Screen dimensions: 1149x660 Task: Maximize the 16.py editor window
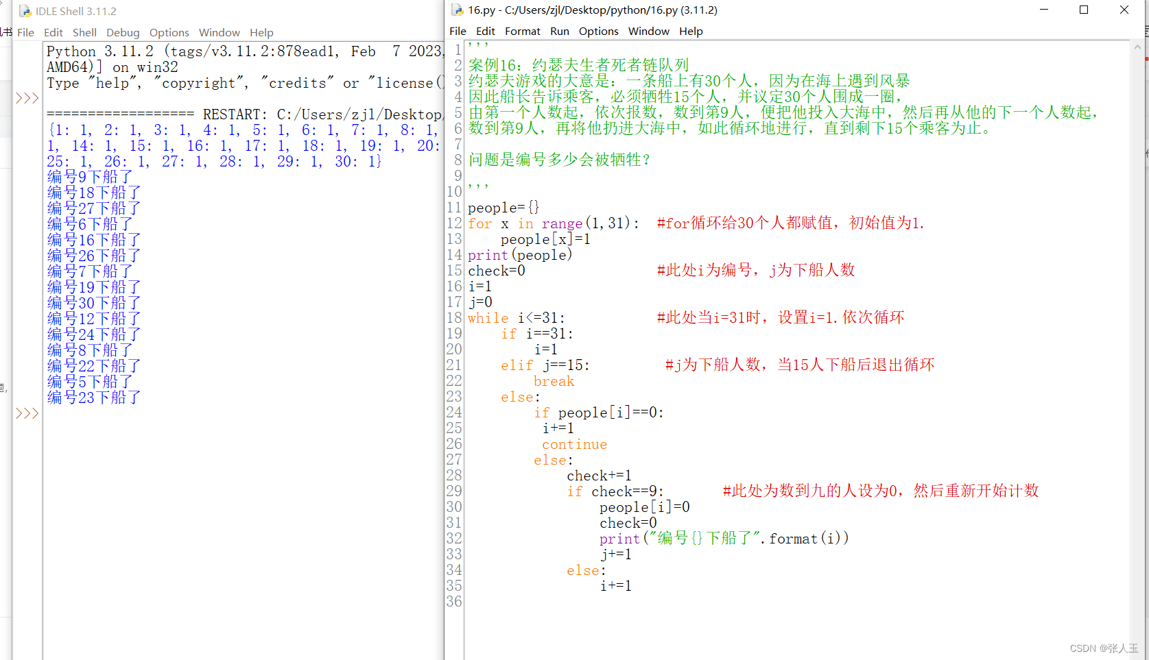click(x=1084, y=10)
